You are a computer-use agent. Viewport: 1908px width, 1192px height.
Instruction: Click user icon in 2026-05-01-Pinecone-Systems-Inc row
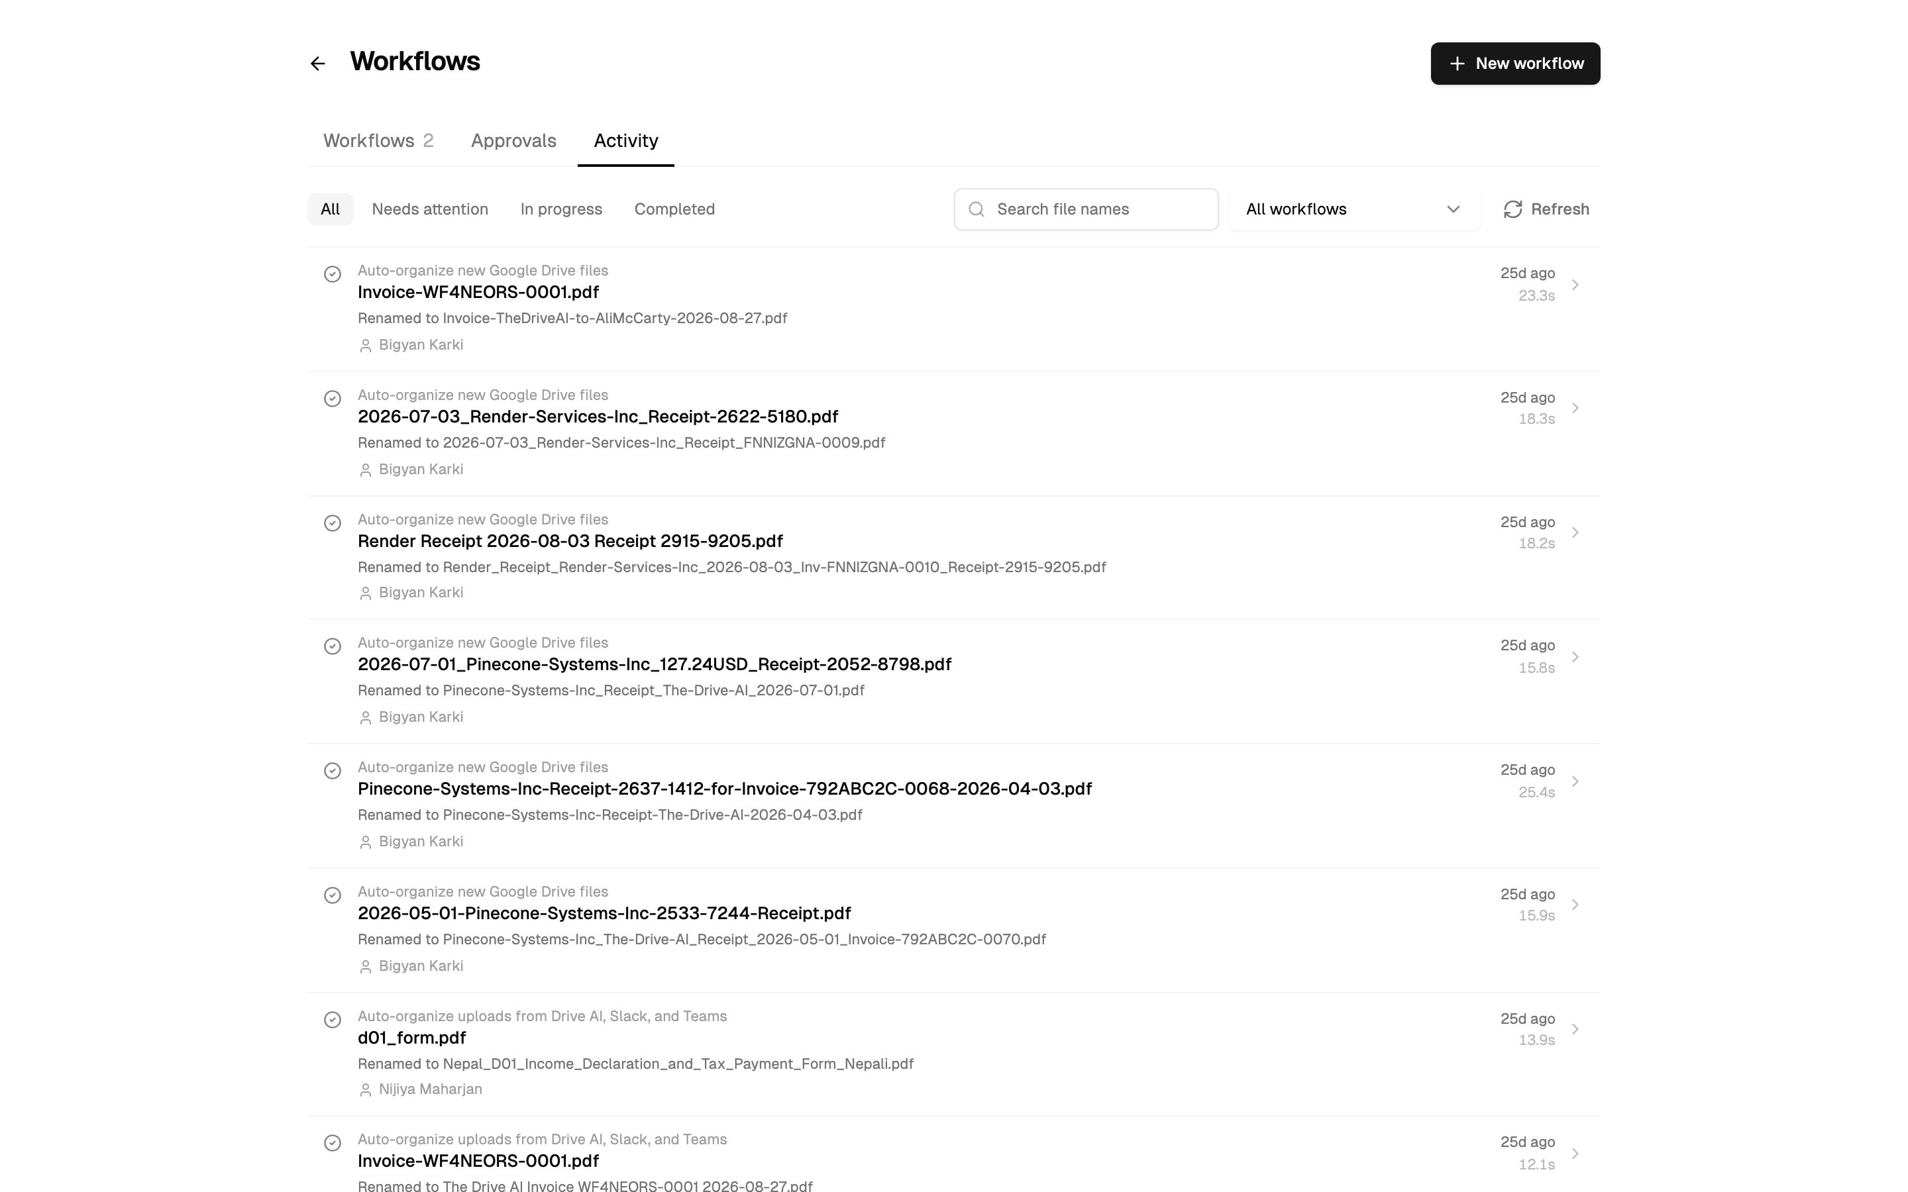pyautogui.click(x=365, y=967)
